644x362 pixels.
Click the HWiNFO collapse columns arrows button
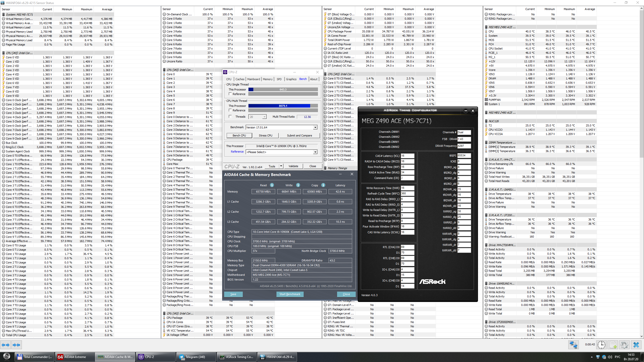pyautogui.click(x=17, y=345)
